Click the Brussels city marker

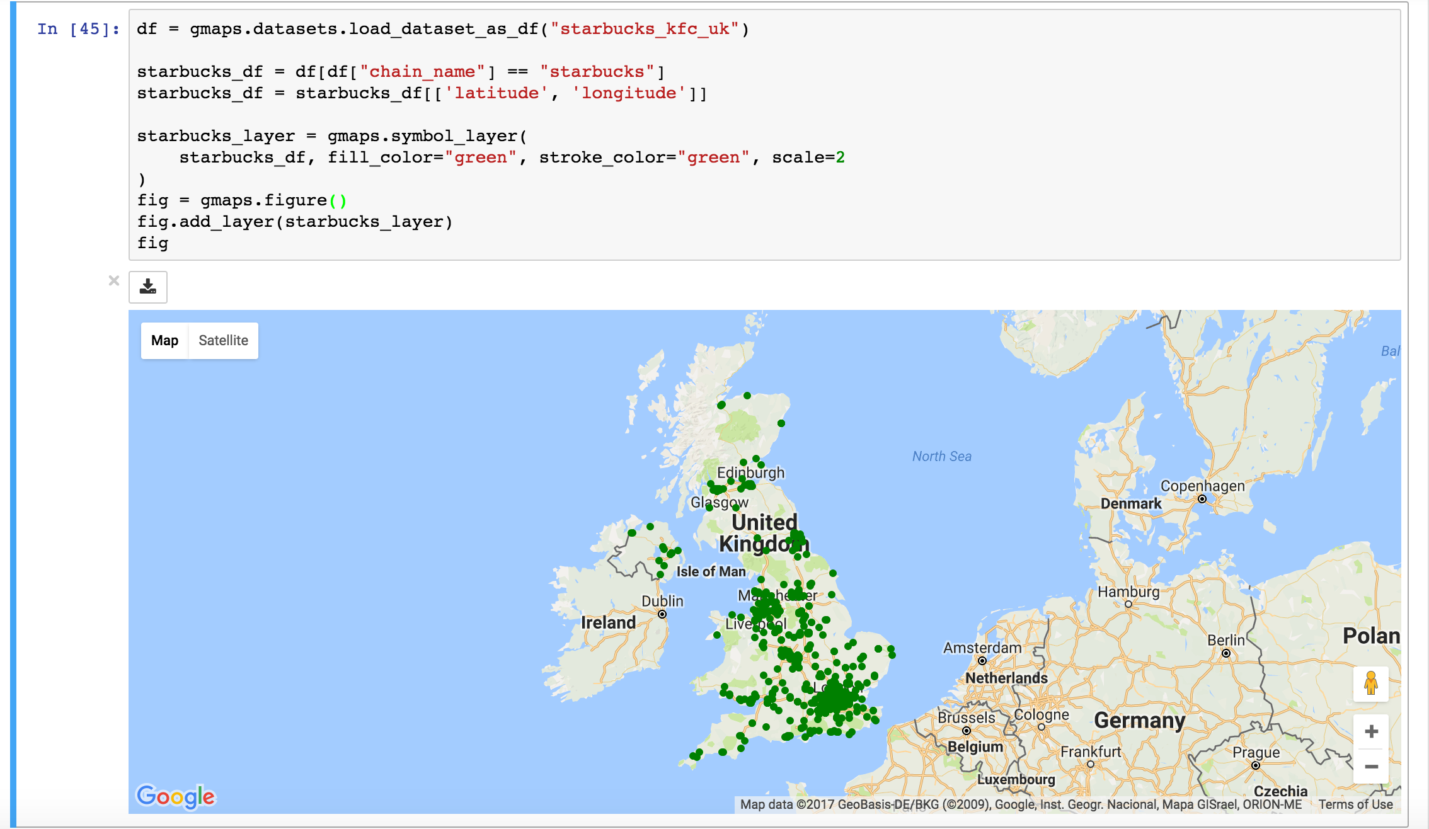point(967,731)
